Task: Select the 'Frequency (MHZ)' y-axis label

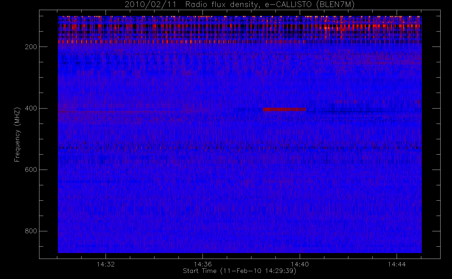Action: pyautogui.click(x=17, y=134)
